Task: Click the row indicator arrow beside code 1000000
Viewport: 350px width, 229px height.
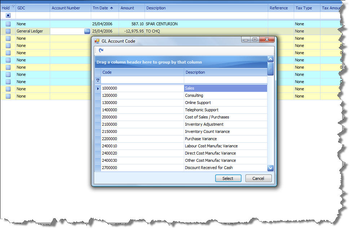Action: (98, 88)
